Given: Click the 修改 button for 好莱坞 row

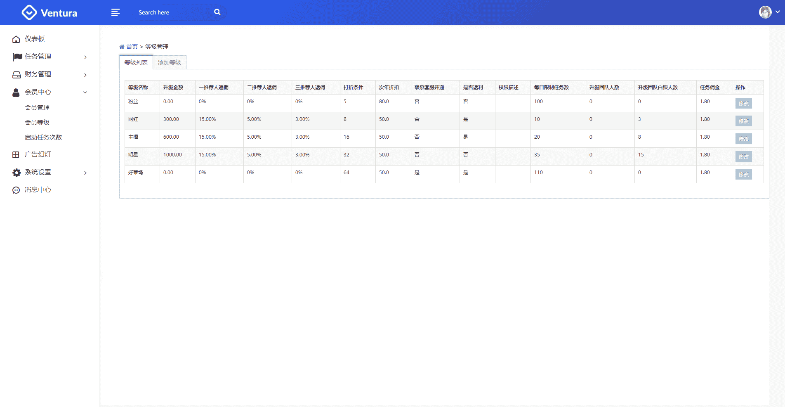Looking at the screenshot, I should point(743,174).
